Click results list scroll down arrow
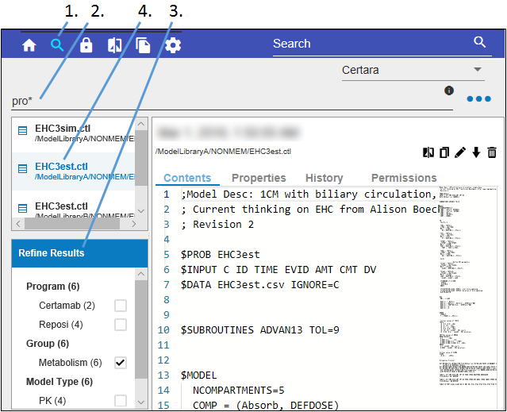The width and height of the screenshot is (507, 412). [x=141, y=211]
